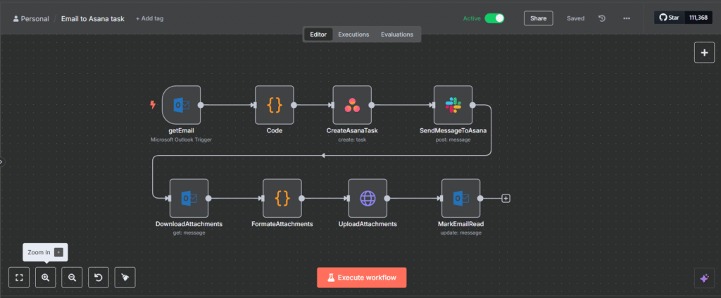
Task: Select the MarkEmailRead node
Action: coord(460,198)
